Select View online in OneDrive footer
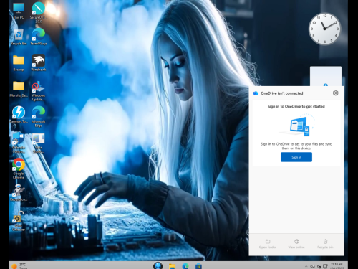The image size is (358, 269). [296, 244]
